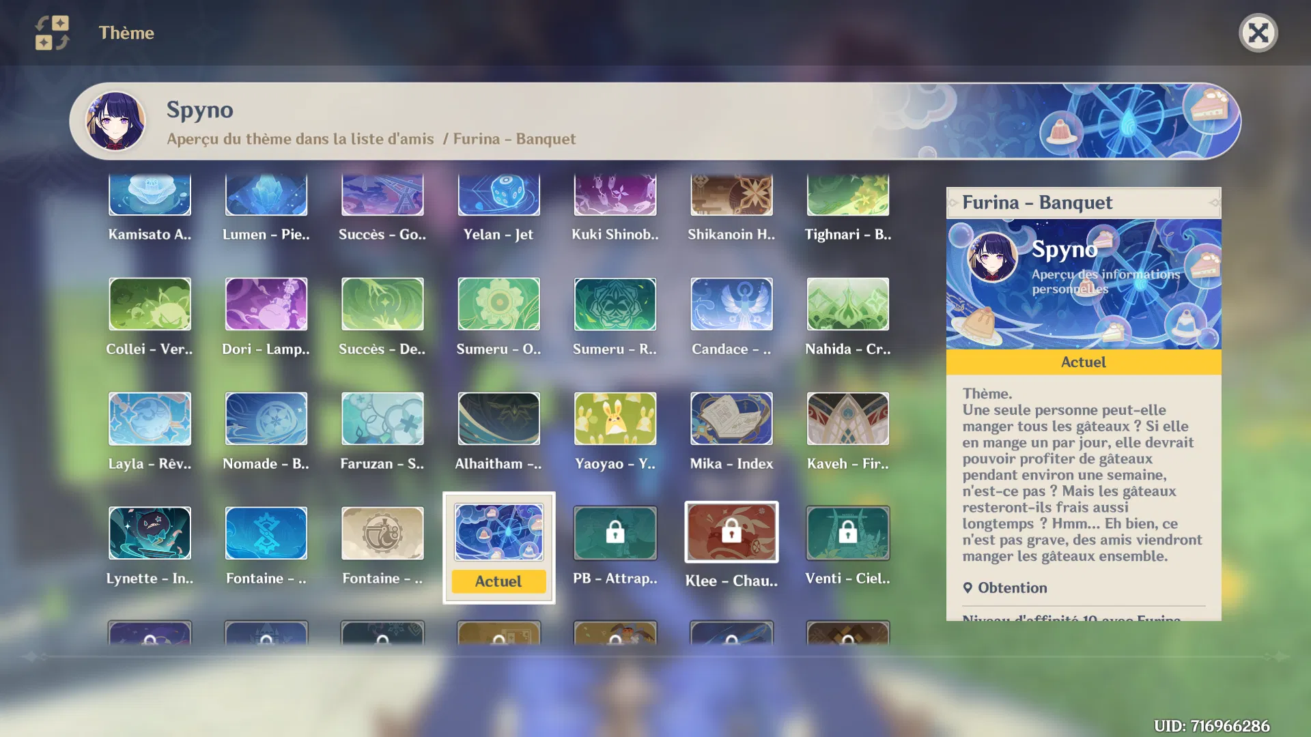The height and width of the screenshot is (737, 1311).
Task: Select the Alhaitham dark theme
Action: 498,418
